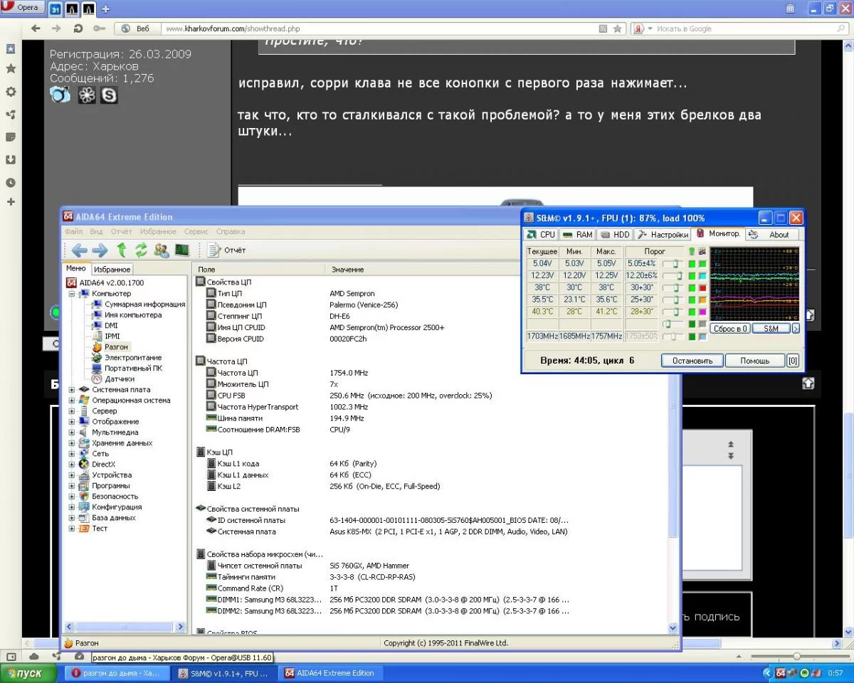This screenshot has height=683, width=854.
Task: Go forward using AIDA64 toolbar arrow
Action: 100,250
